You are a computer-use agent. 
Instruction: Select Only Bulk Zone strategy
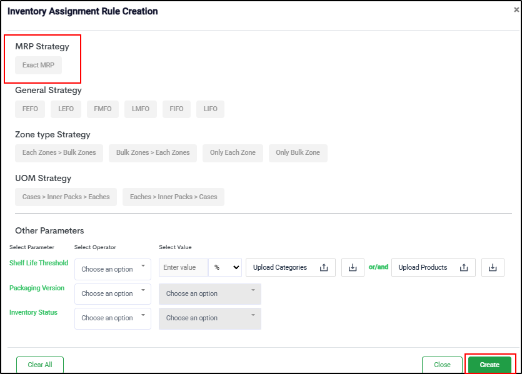coord(298,152)
